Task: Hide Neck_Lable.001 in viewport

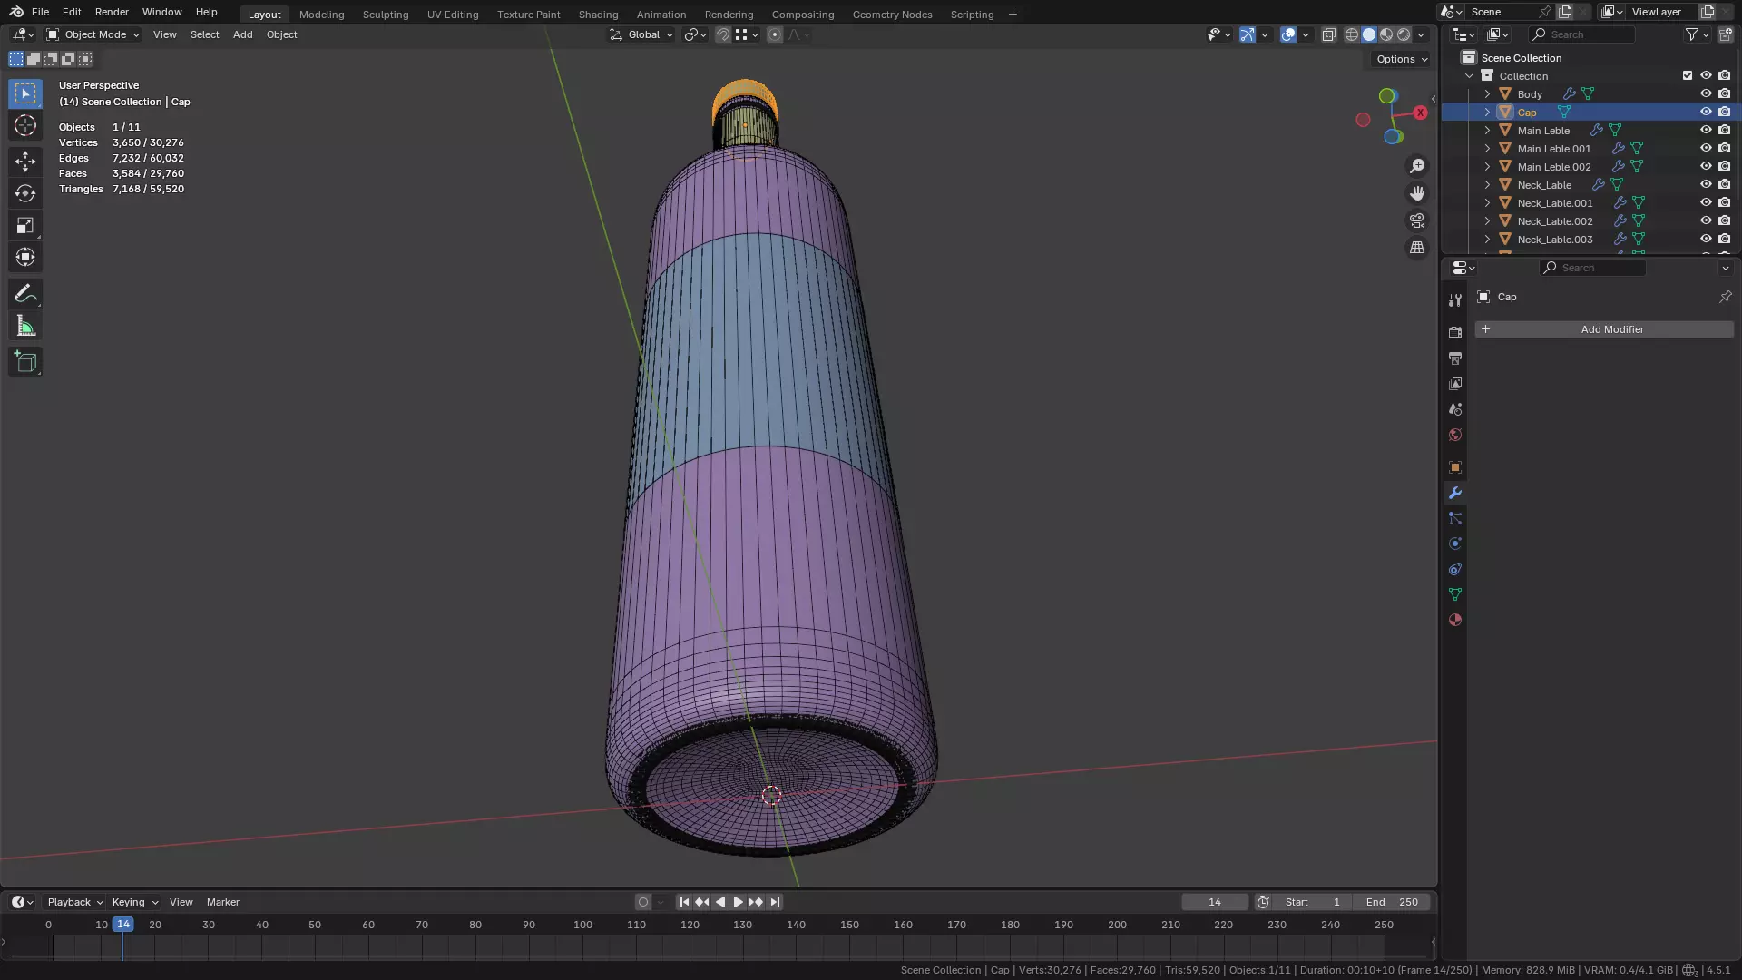Action: [1706, 202]
